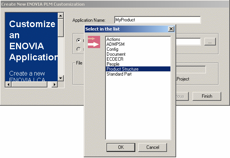Confirm selection with OK button
The image size is (230, 158).
pos(121,147)
